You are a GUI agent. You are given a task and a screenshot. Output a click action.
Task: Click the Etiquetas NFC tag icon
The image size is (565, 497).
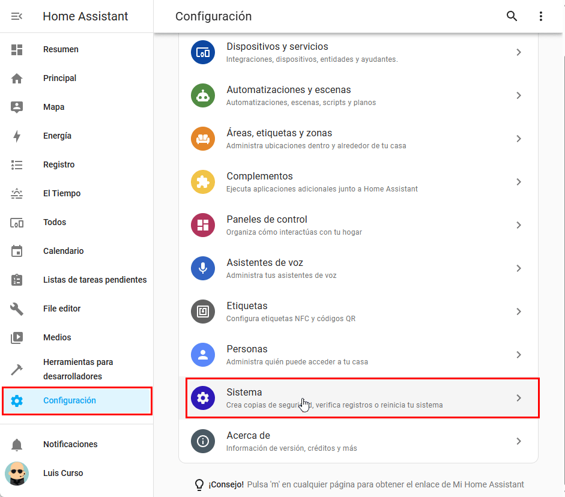[203, 312]
